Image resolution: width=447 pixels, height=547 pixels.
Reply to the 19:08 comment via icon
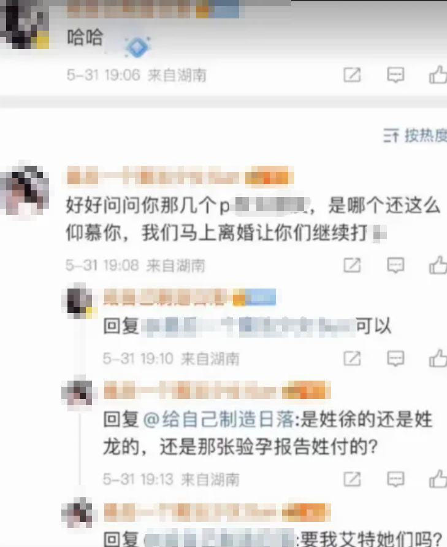(395, 265)
